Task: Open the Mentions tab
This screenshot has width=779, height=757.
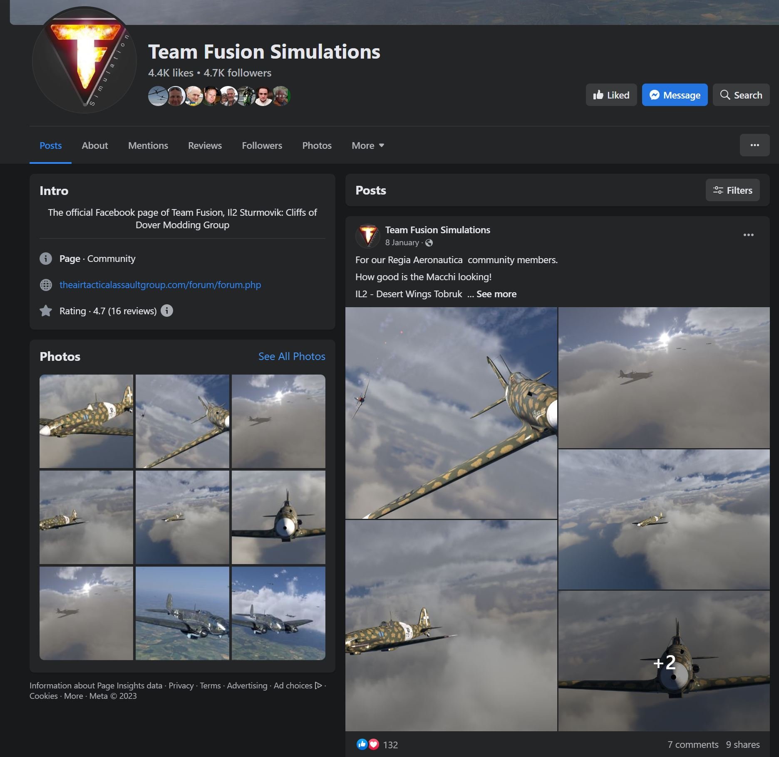Action: tap(148, 145)
